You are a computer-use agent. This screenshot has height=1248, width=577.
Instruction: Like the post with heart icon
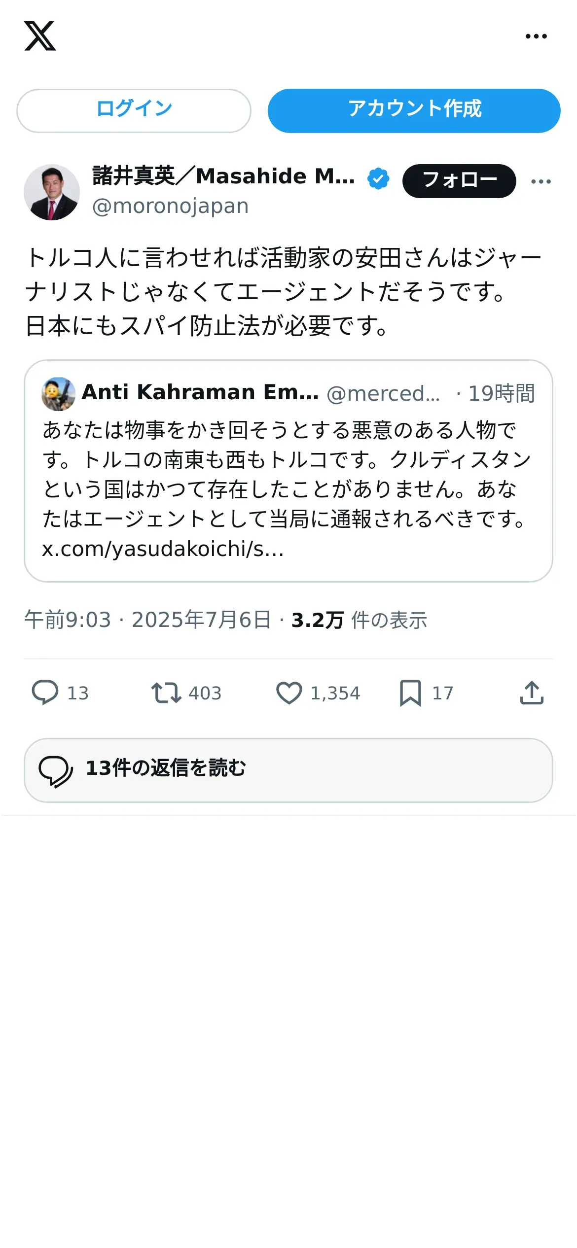point(289,693)
